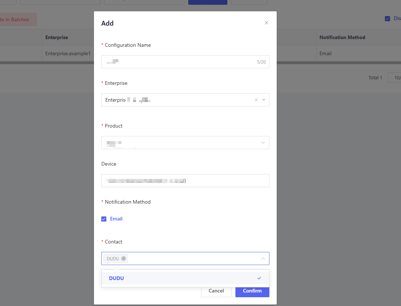
Task: Toggle the checkbox in the top-right corner
Action: [387, 19]
